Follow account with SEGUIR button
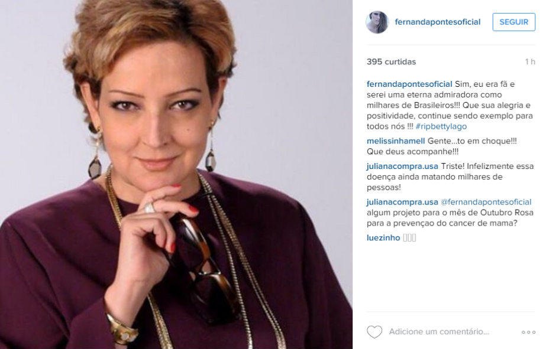 tap(514, 22)
